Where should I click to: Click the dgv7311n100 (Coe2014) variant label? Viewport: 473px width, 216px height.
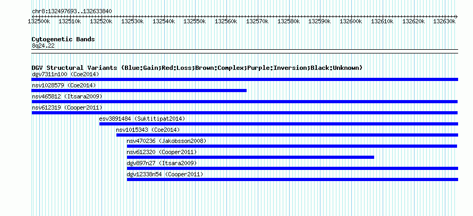click(65, 74)
